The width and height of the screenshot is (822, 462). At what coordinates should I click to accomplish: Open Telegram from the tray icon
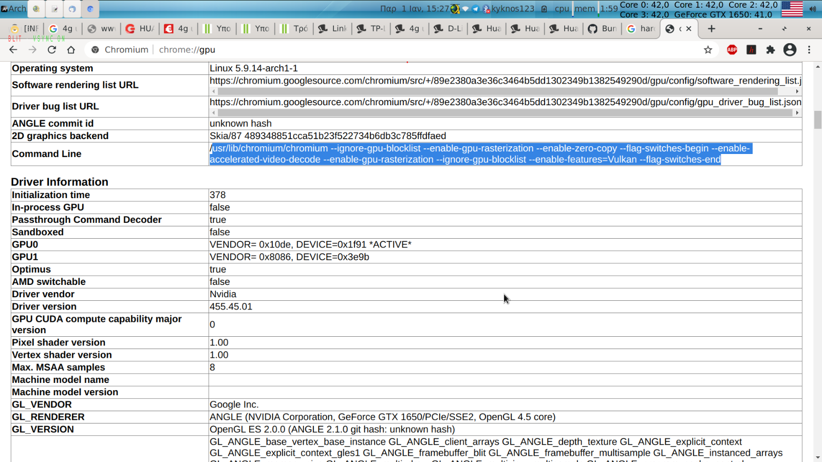(476, 9)
